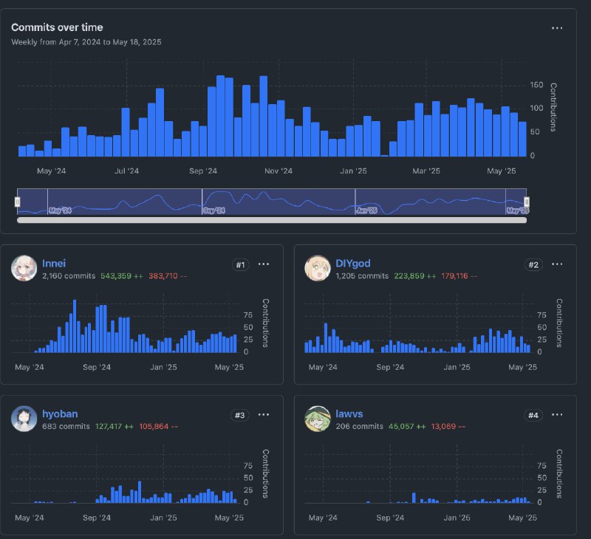Open the three-dot menu on hyoban's card
Viewport: 591px width, 539px height.
pyautogui.click(x=264, y=415)
